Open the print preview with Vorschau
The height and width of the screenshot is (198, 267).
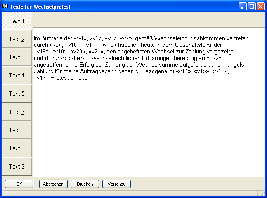click(x=116, y=184)
